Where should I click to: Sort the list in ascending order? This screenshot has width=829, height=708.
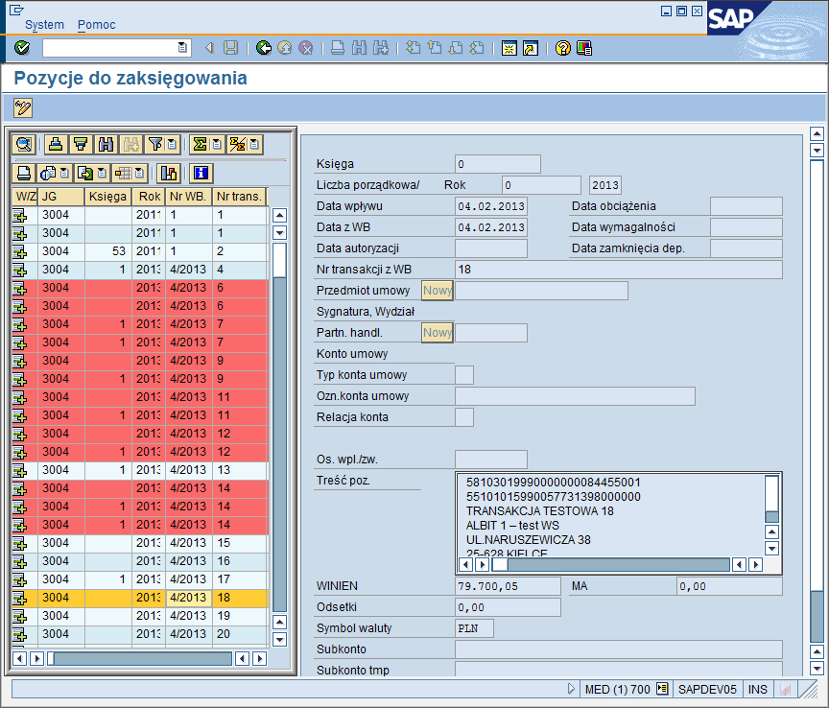(55, 144)
